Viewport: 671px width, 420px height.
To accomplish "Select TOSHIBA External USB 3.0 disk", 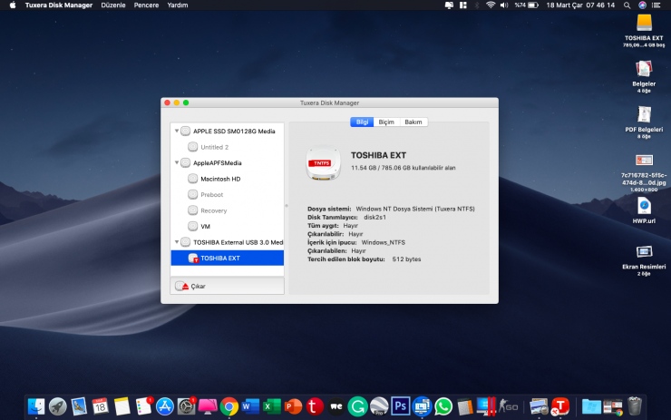I will coord(227,242).
